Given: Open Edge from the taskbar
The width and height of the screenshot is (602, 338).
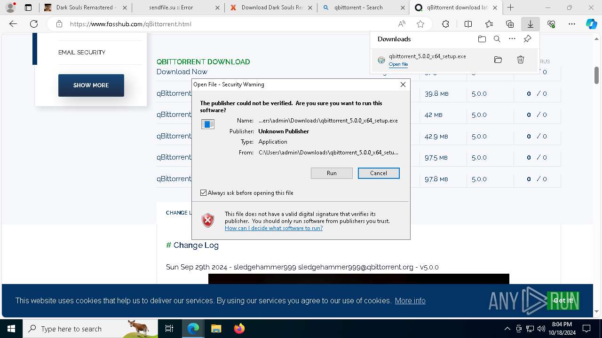Looking at the screenshot, I should (193, 329).
